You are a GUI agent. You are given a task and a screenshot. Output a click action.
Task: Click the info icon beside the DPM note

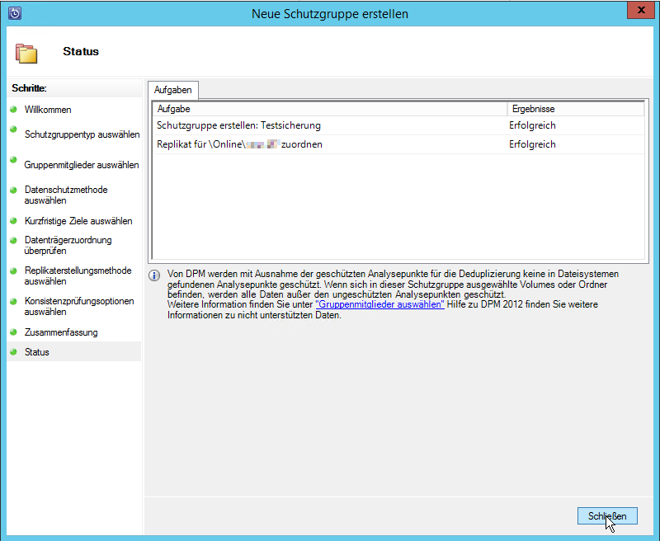coord(154,275)
